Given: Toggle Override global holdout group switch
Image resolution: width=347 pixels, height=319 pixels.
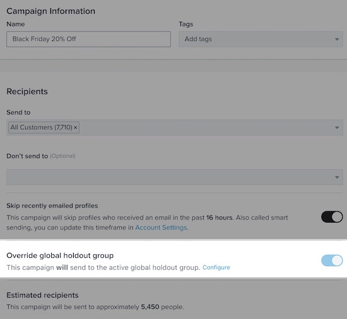Looking at the screenshot, I should point(332,260).
